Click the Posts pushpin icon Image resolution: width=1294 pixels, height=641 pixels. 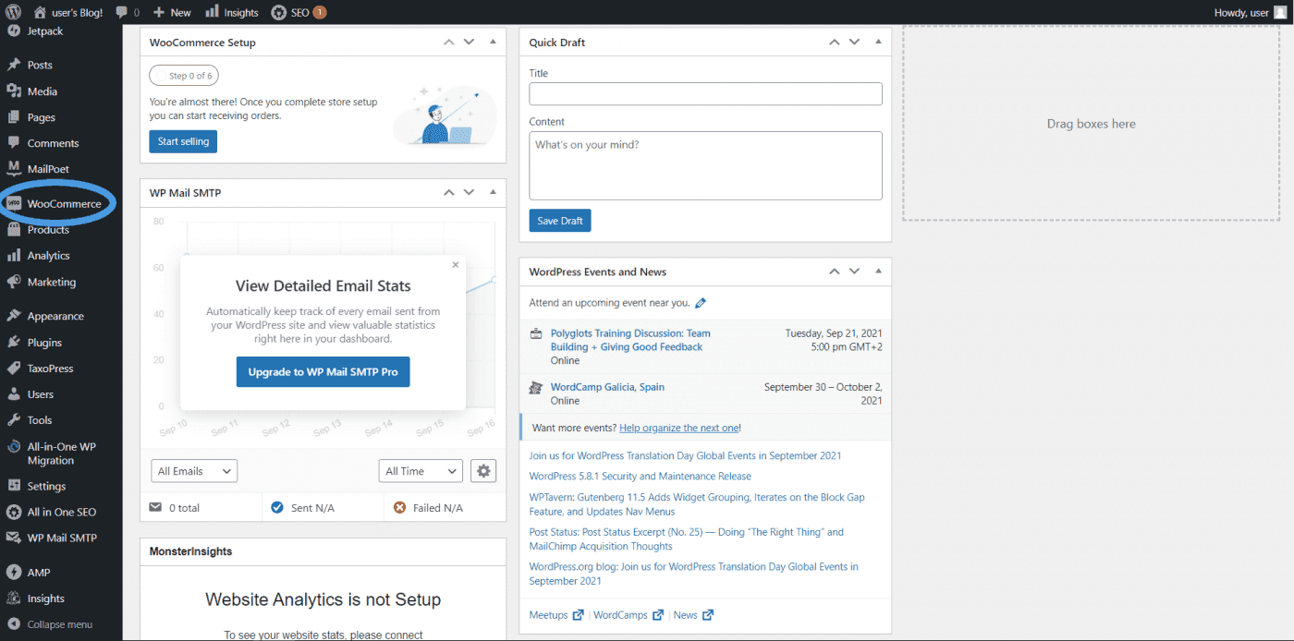pos(13,65)
